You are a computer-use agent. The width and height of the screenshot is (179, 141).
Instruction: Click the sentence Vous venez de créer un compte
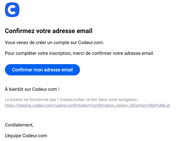[54, 43]
